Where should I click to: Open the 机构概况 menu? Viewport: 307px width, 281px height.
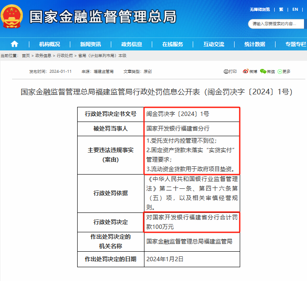(x=50, y=44)
